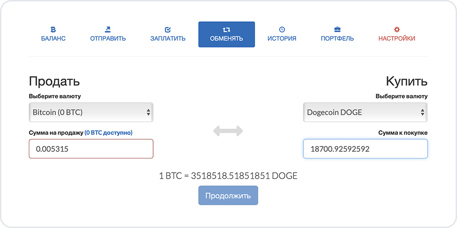Go to the ПОРТФЕЛЬ tab label
Image resolution: width=457 pixels, height=228 pixels.
pos(337,38)
